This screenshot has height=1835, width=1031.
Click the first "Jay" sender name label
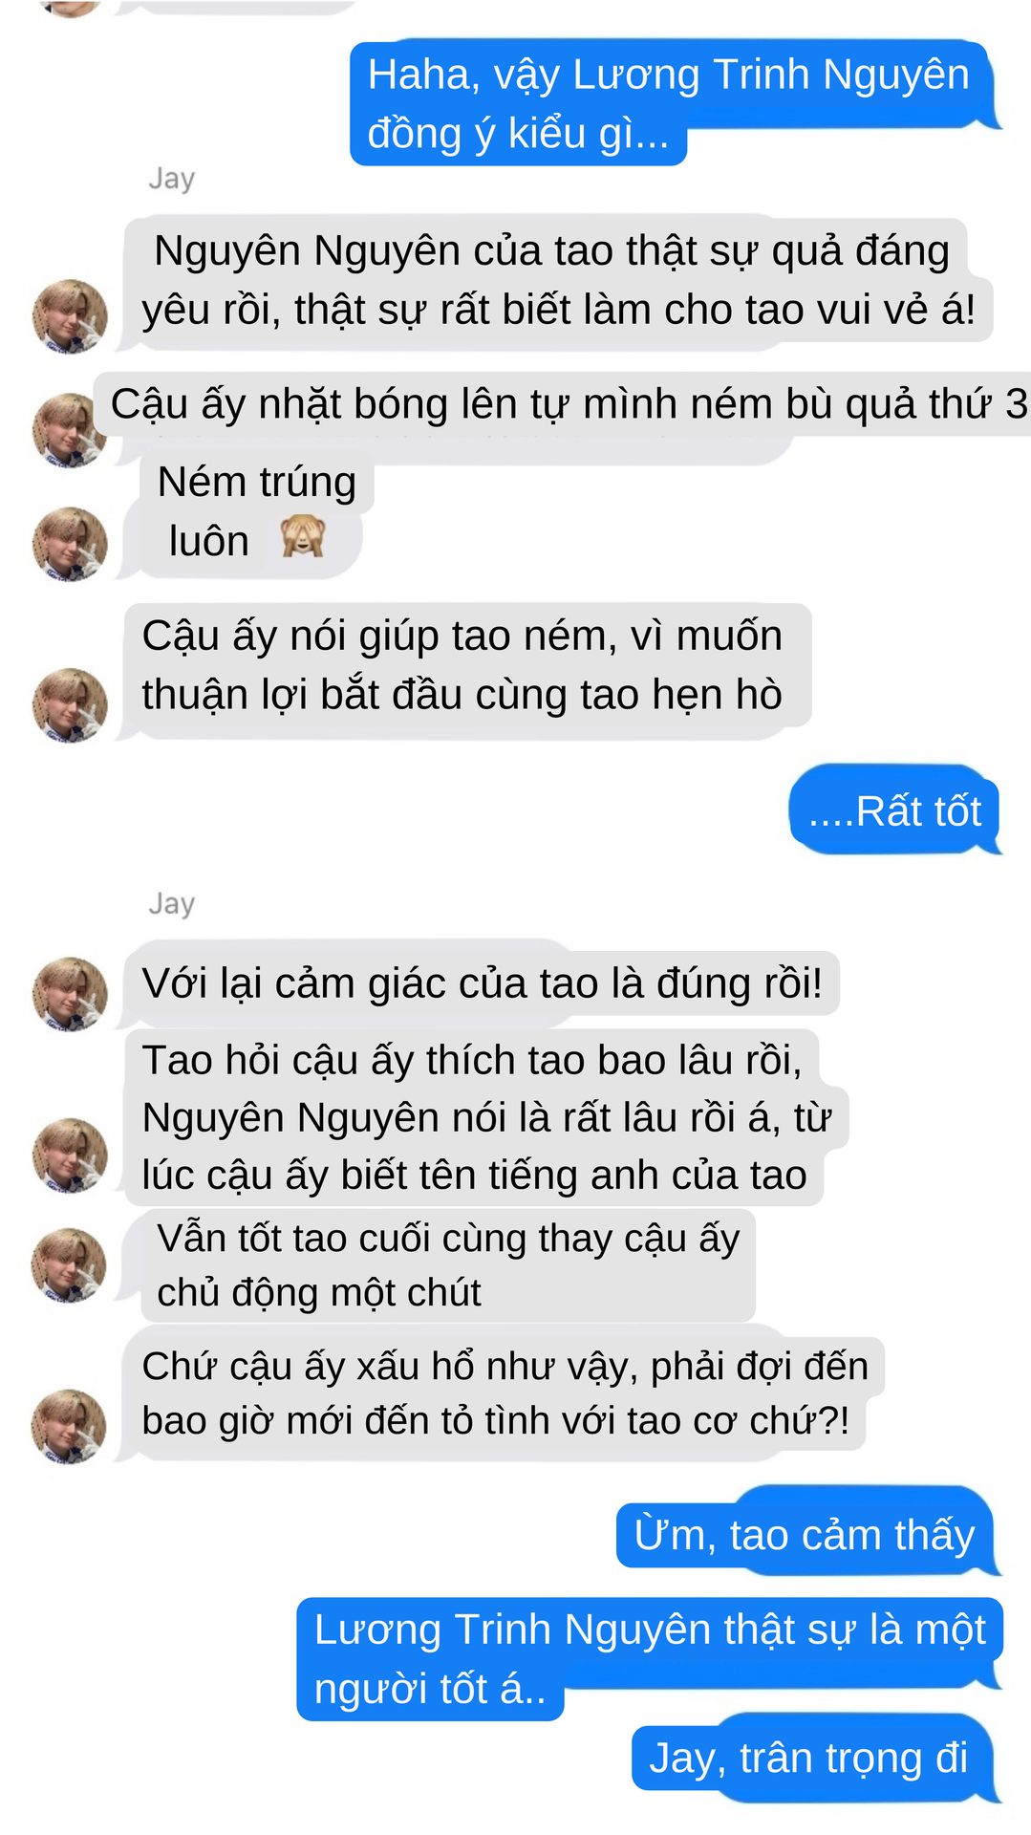coord(172,179)
